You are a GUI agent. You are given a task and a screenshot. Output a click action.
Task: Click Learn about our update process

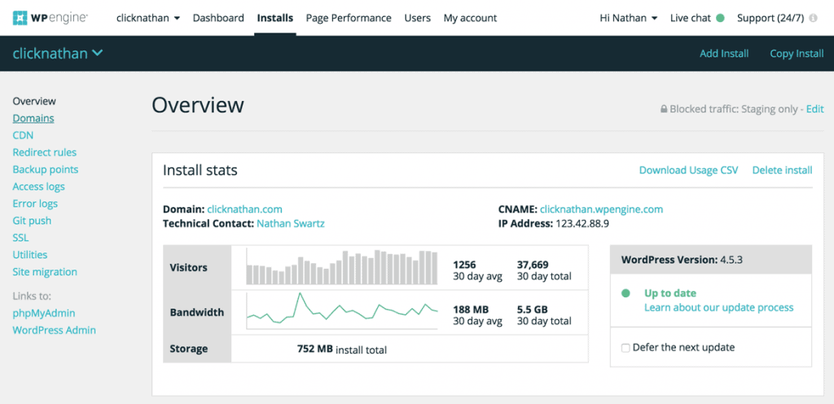pos(718,308)
